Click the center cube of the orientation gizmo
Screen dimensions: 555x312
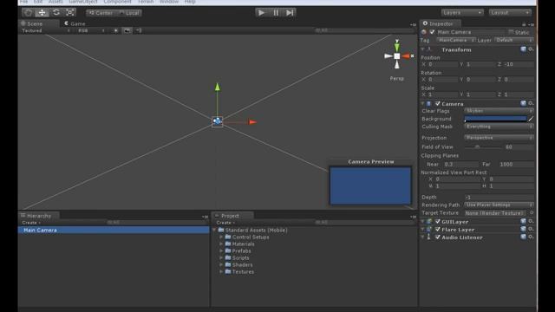(x=397, y=55)
